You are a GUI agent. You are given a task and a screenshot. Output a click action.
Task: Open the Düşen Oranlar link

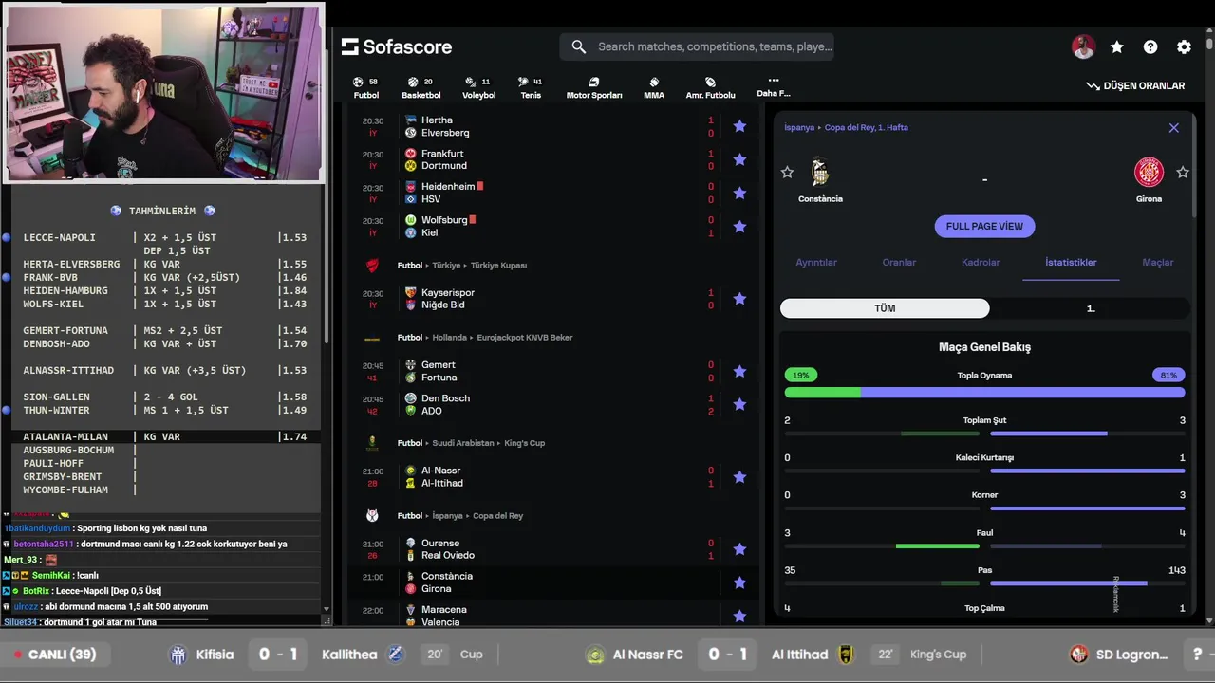[x=1135, y=85]
